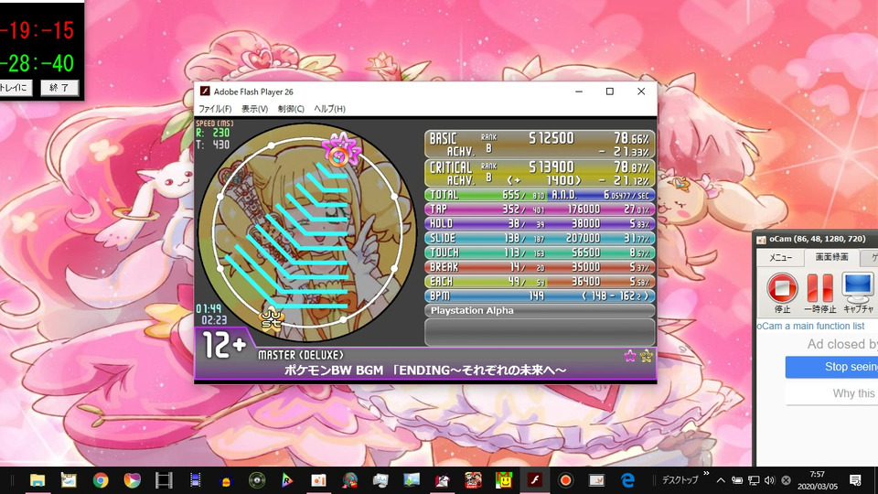Open the yellow smiley face taskbar app

(x=504, y=480)
